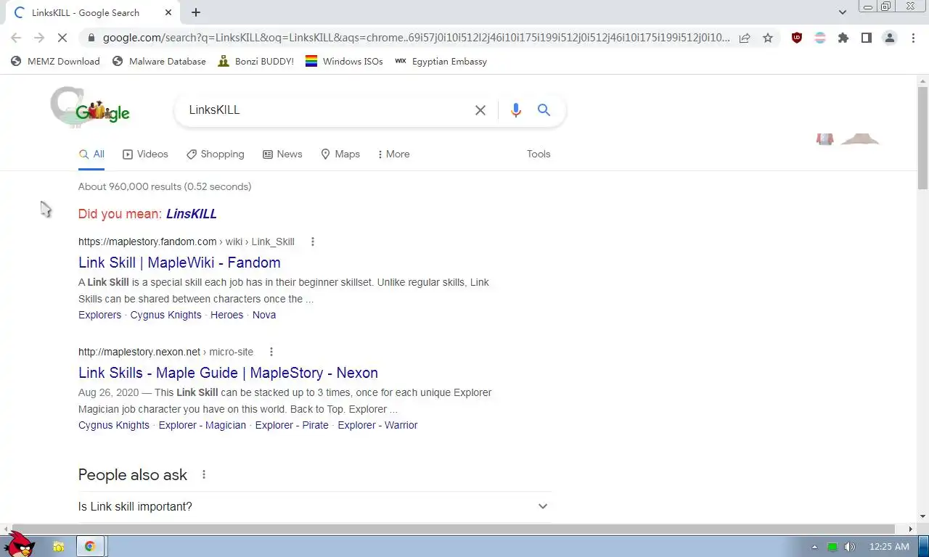Open search Tools options
Image resolution: width=929 pixels, height=557 pixels.
tap(539, 154)
